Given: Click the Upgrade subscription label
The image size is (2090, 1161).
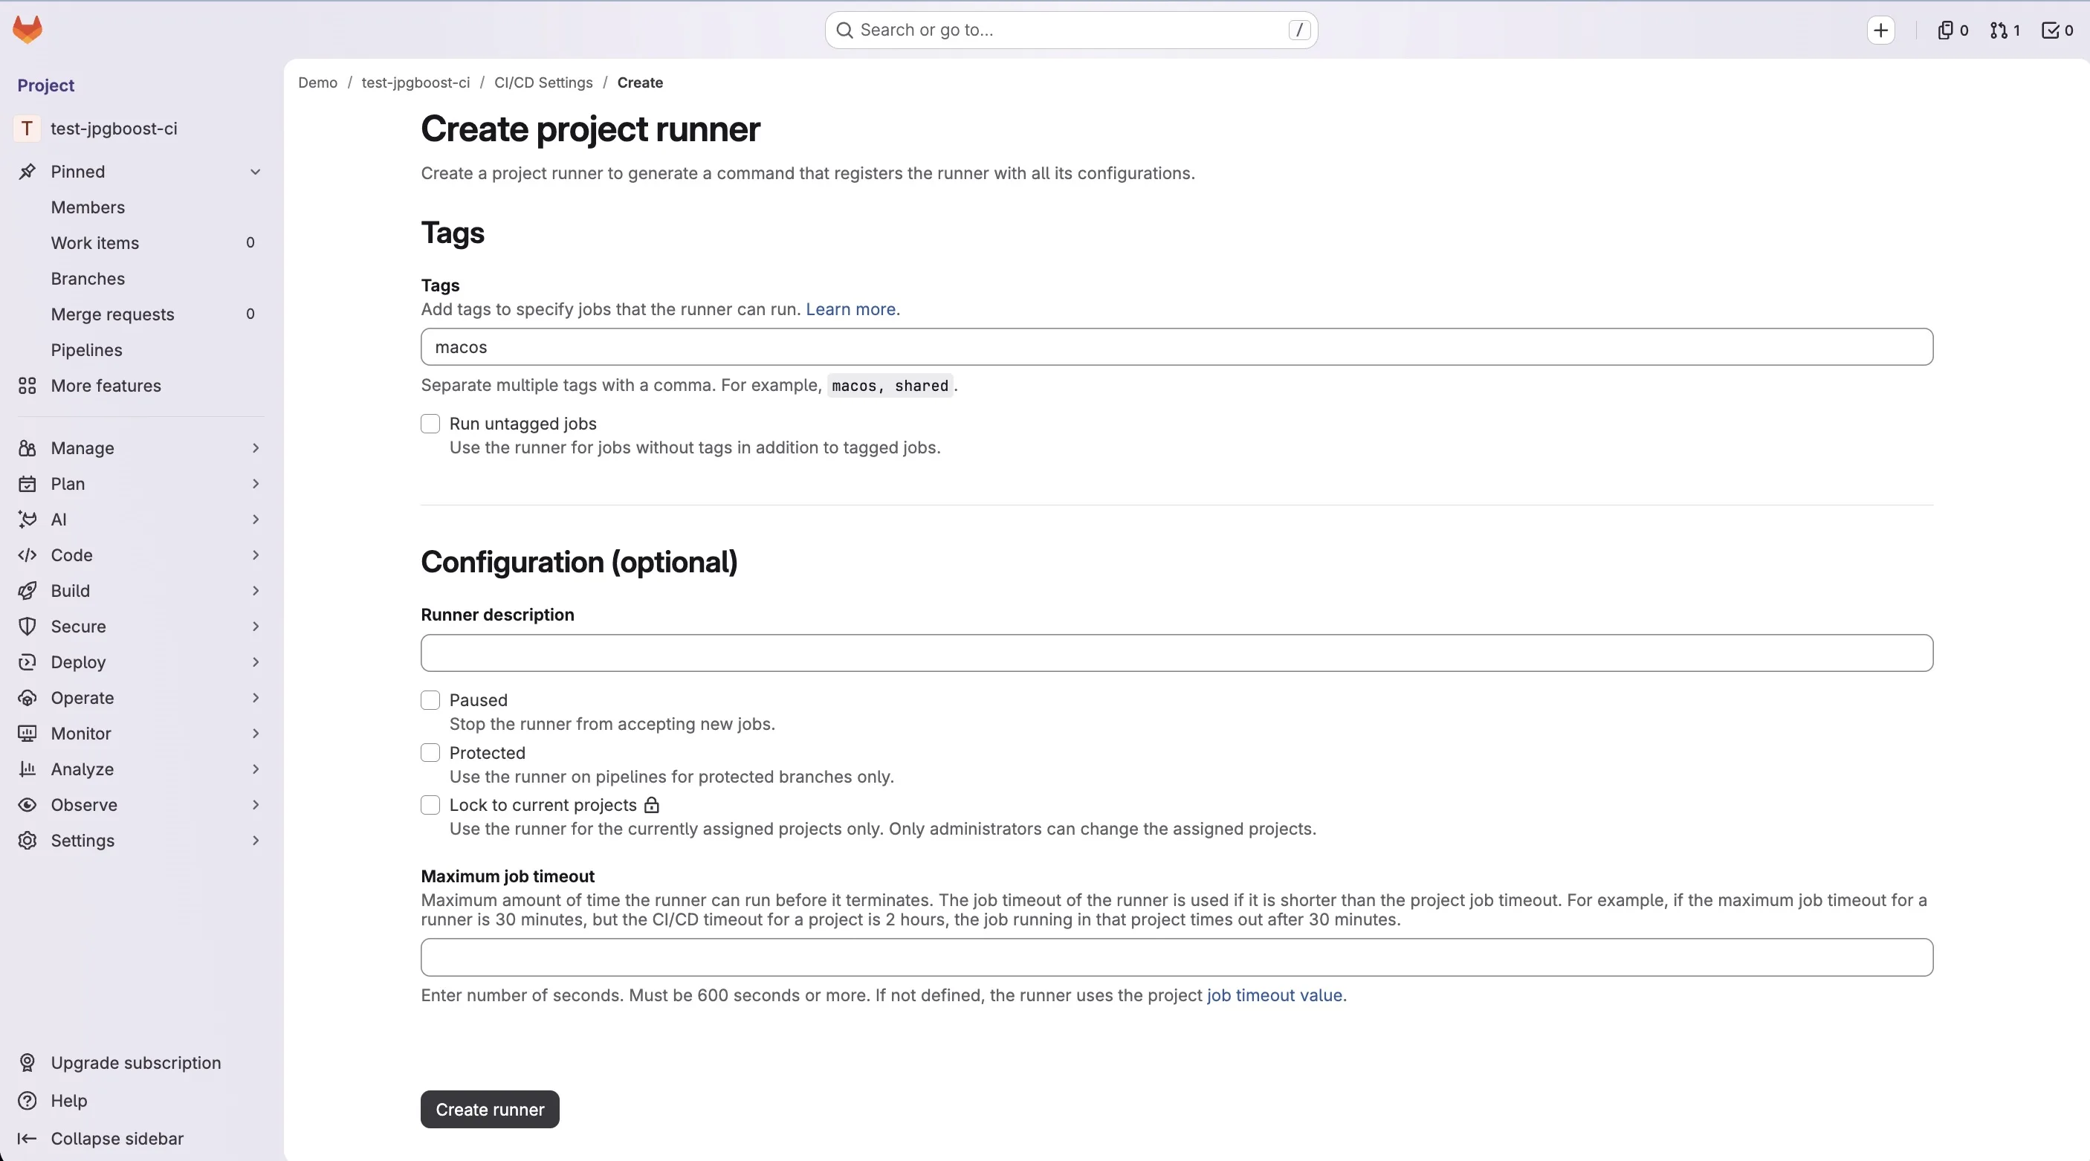Looking at the screenshot, I should (136, 1063).
